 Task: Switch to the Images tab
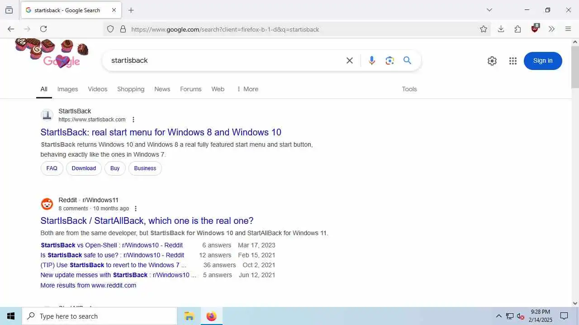(x=68, y=89)
